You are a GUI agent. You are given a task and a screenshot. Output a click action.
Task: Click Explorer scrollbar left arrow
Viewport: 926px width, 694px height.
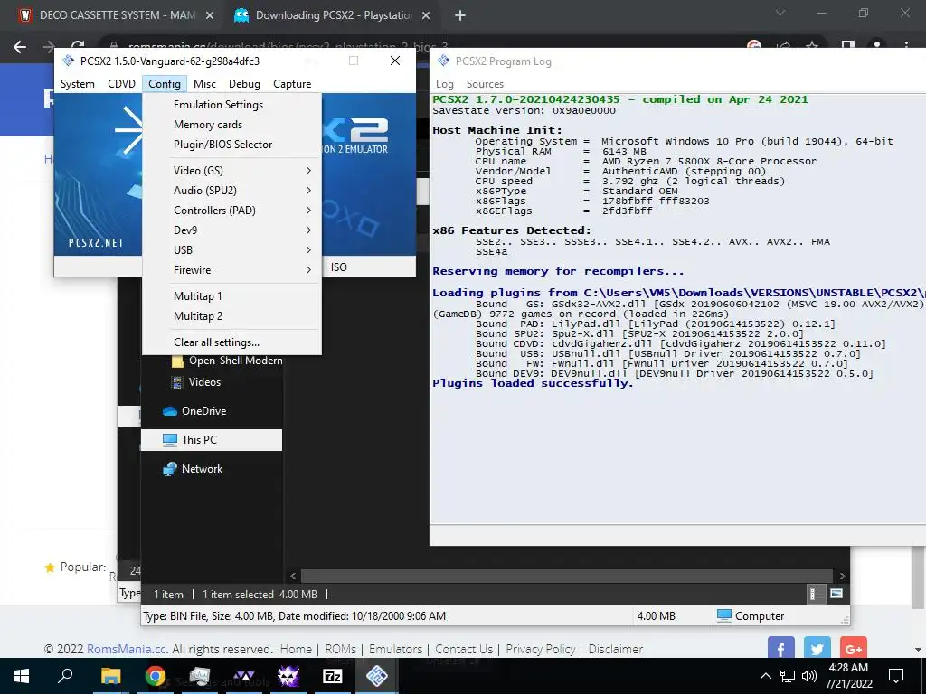point(294,576)
